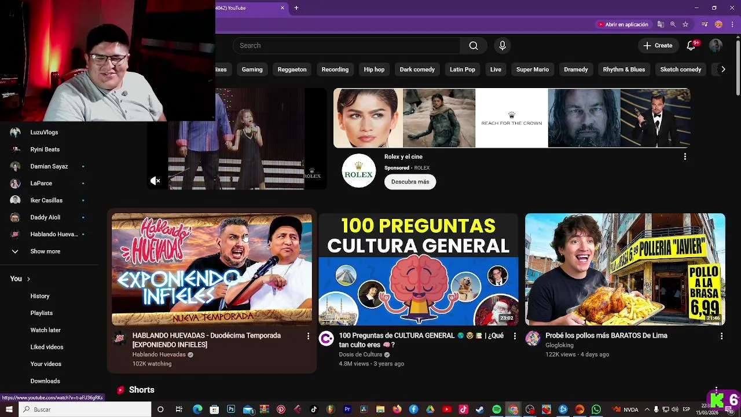Open Pollería Javier chicken video thumbnail
This screenshot has height=417, width=741.
pyautogui.click(x=625, y=269)
